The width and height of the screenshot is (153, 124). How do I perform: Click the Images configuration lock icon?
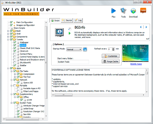click(14, 25)
